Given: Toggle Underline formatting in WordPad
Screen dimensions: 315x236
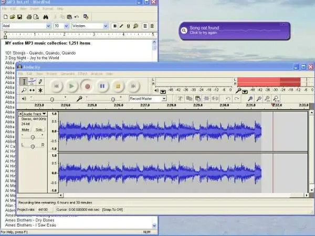Looking at the screenshot, I should tap(129, 26).
